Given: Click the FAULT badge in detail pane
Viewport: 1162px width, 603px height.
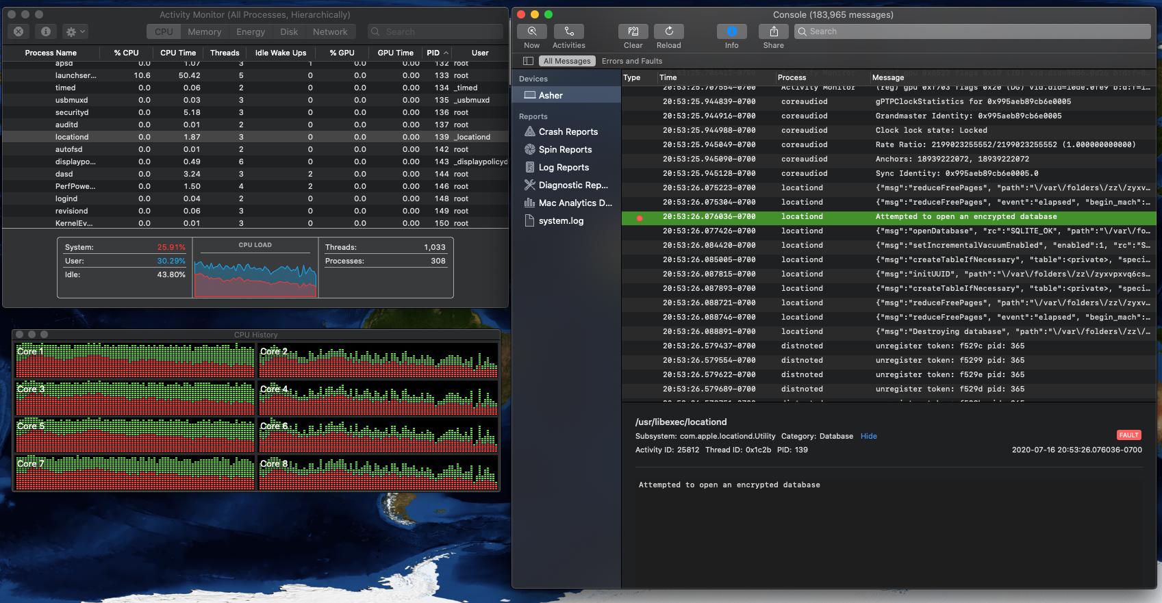Looking at the screenshot, I should [x=1128, y=435].
